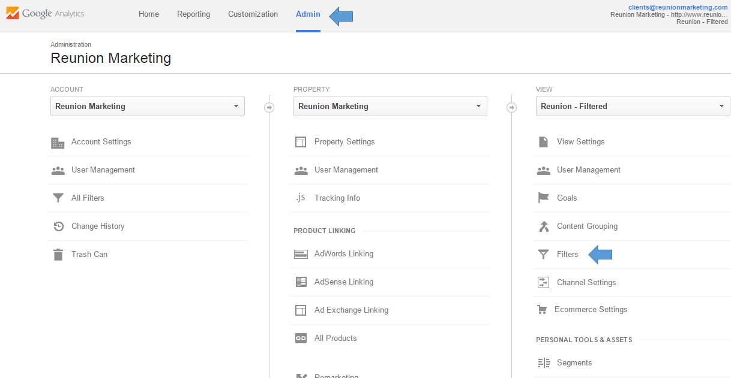Go to the Home tab

click(x=149, y=14)
